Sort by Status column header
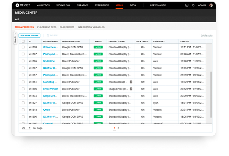 point(98,41)
